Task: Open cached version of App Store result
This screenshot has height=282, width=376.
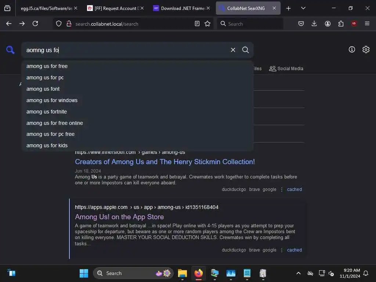Action: pos(294,250)
